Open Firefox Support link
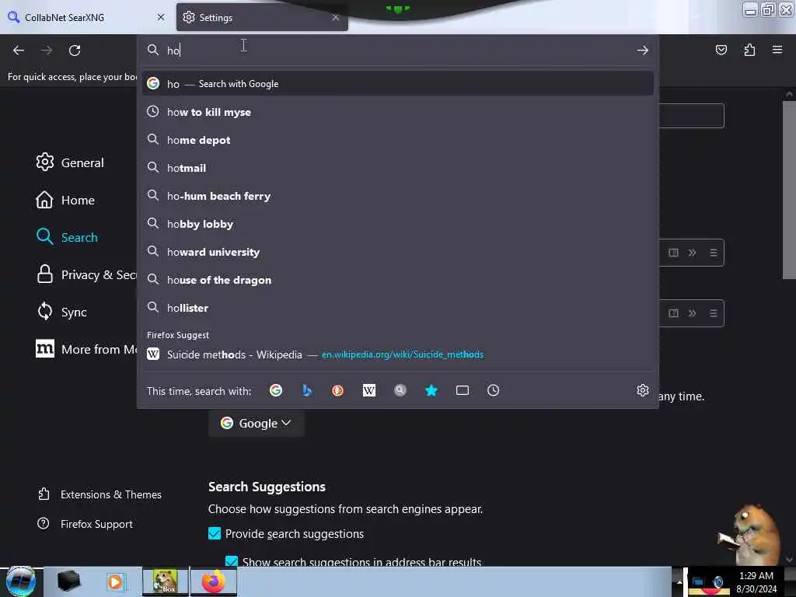The image size is (796, 597). [x=85, y=524]
